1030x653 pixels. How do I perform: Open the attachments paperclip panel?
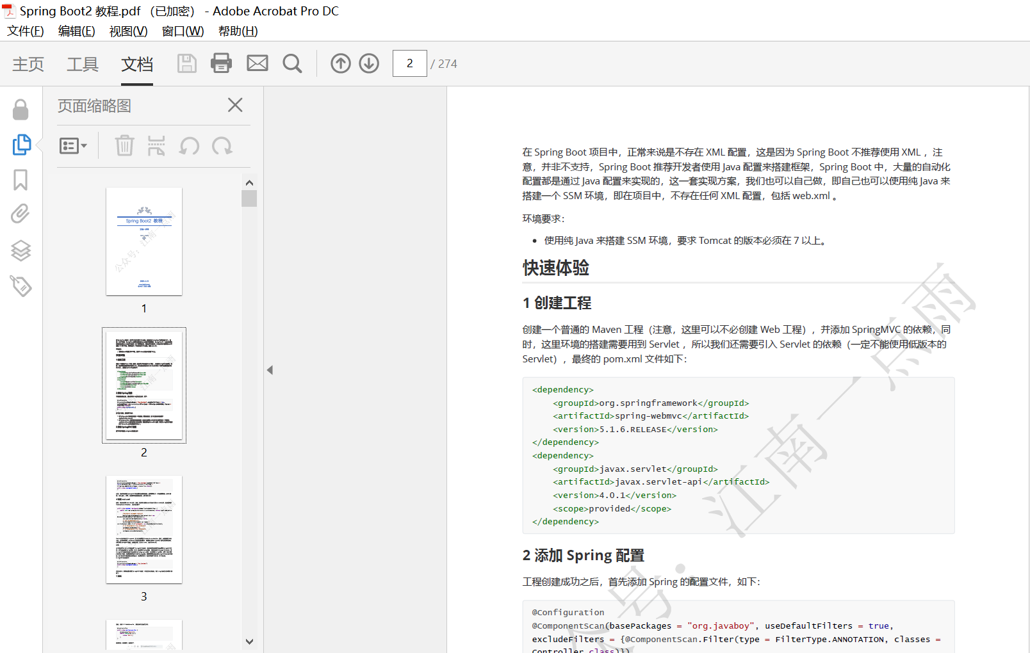click(x=20, y=214)
